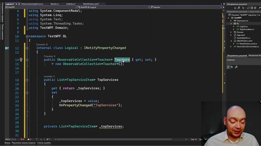Screen dimensions: 261x146
Task: Click the code cleanup brush icon
Action: click(48, 140)
